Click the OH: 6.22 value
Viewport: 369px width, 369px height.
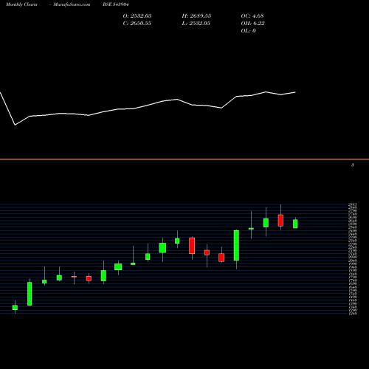(x=252, y=24)
